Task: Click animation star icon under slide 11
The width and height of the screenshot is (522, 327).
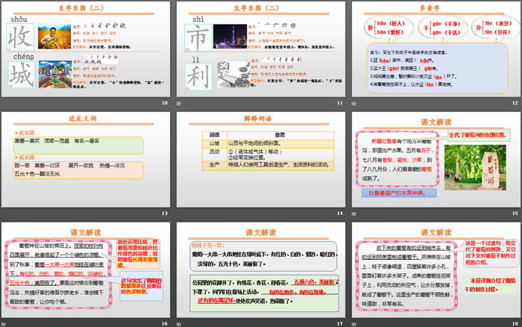Action: click(x=179, y=103)
